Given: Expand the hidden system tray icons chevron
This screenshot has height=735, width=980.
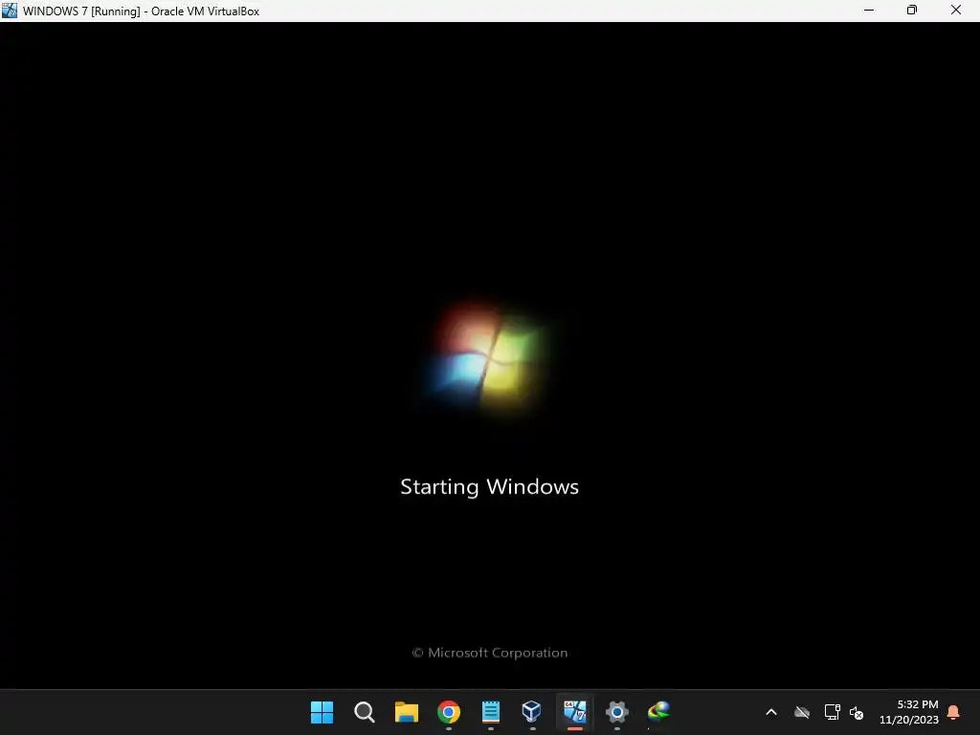Looking at the screenshot, I should pos(771,712).
